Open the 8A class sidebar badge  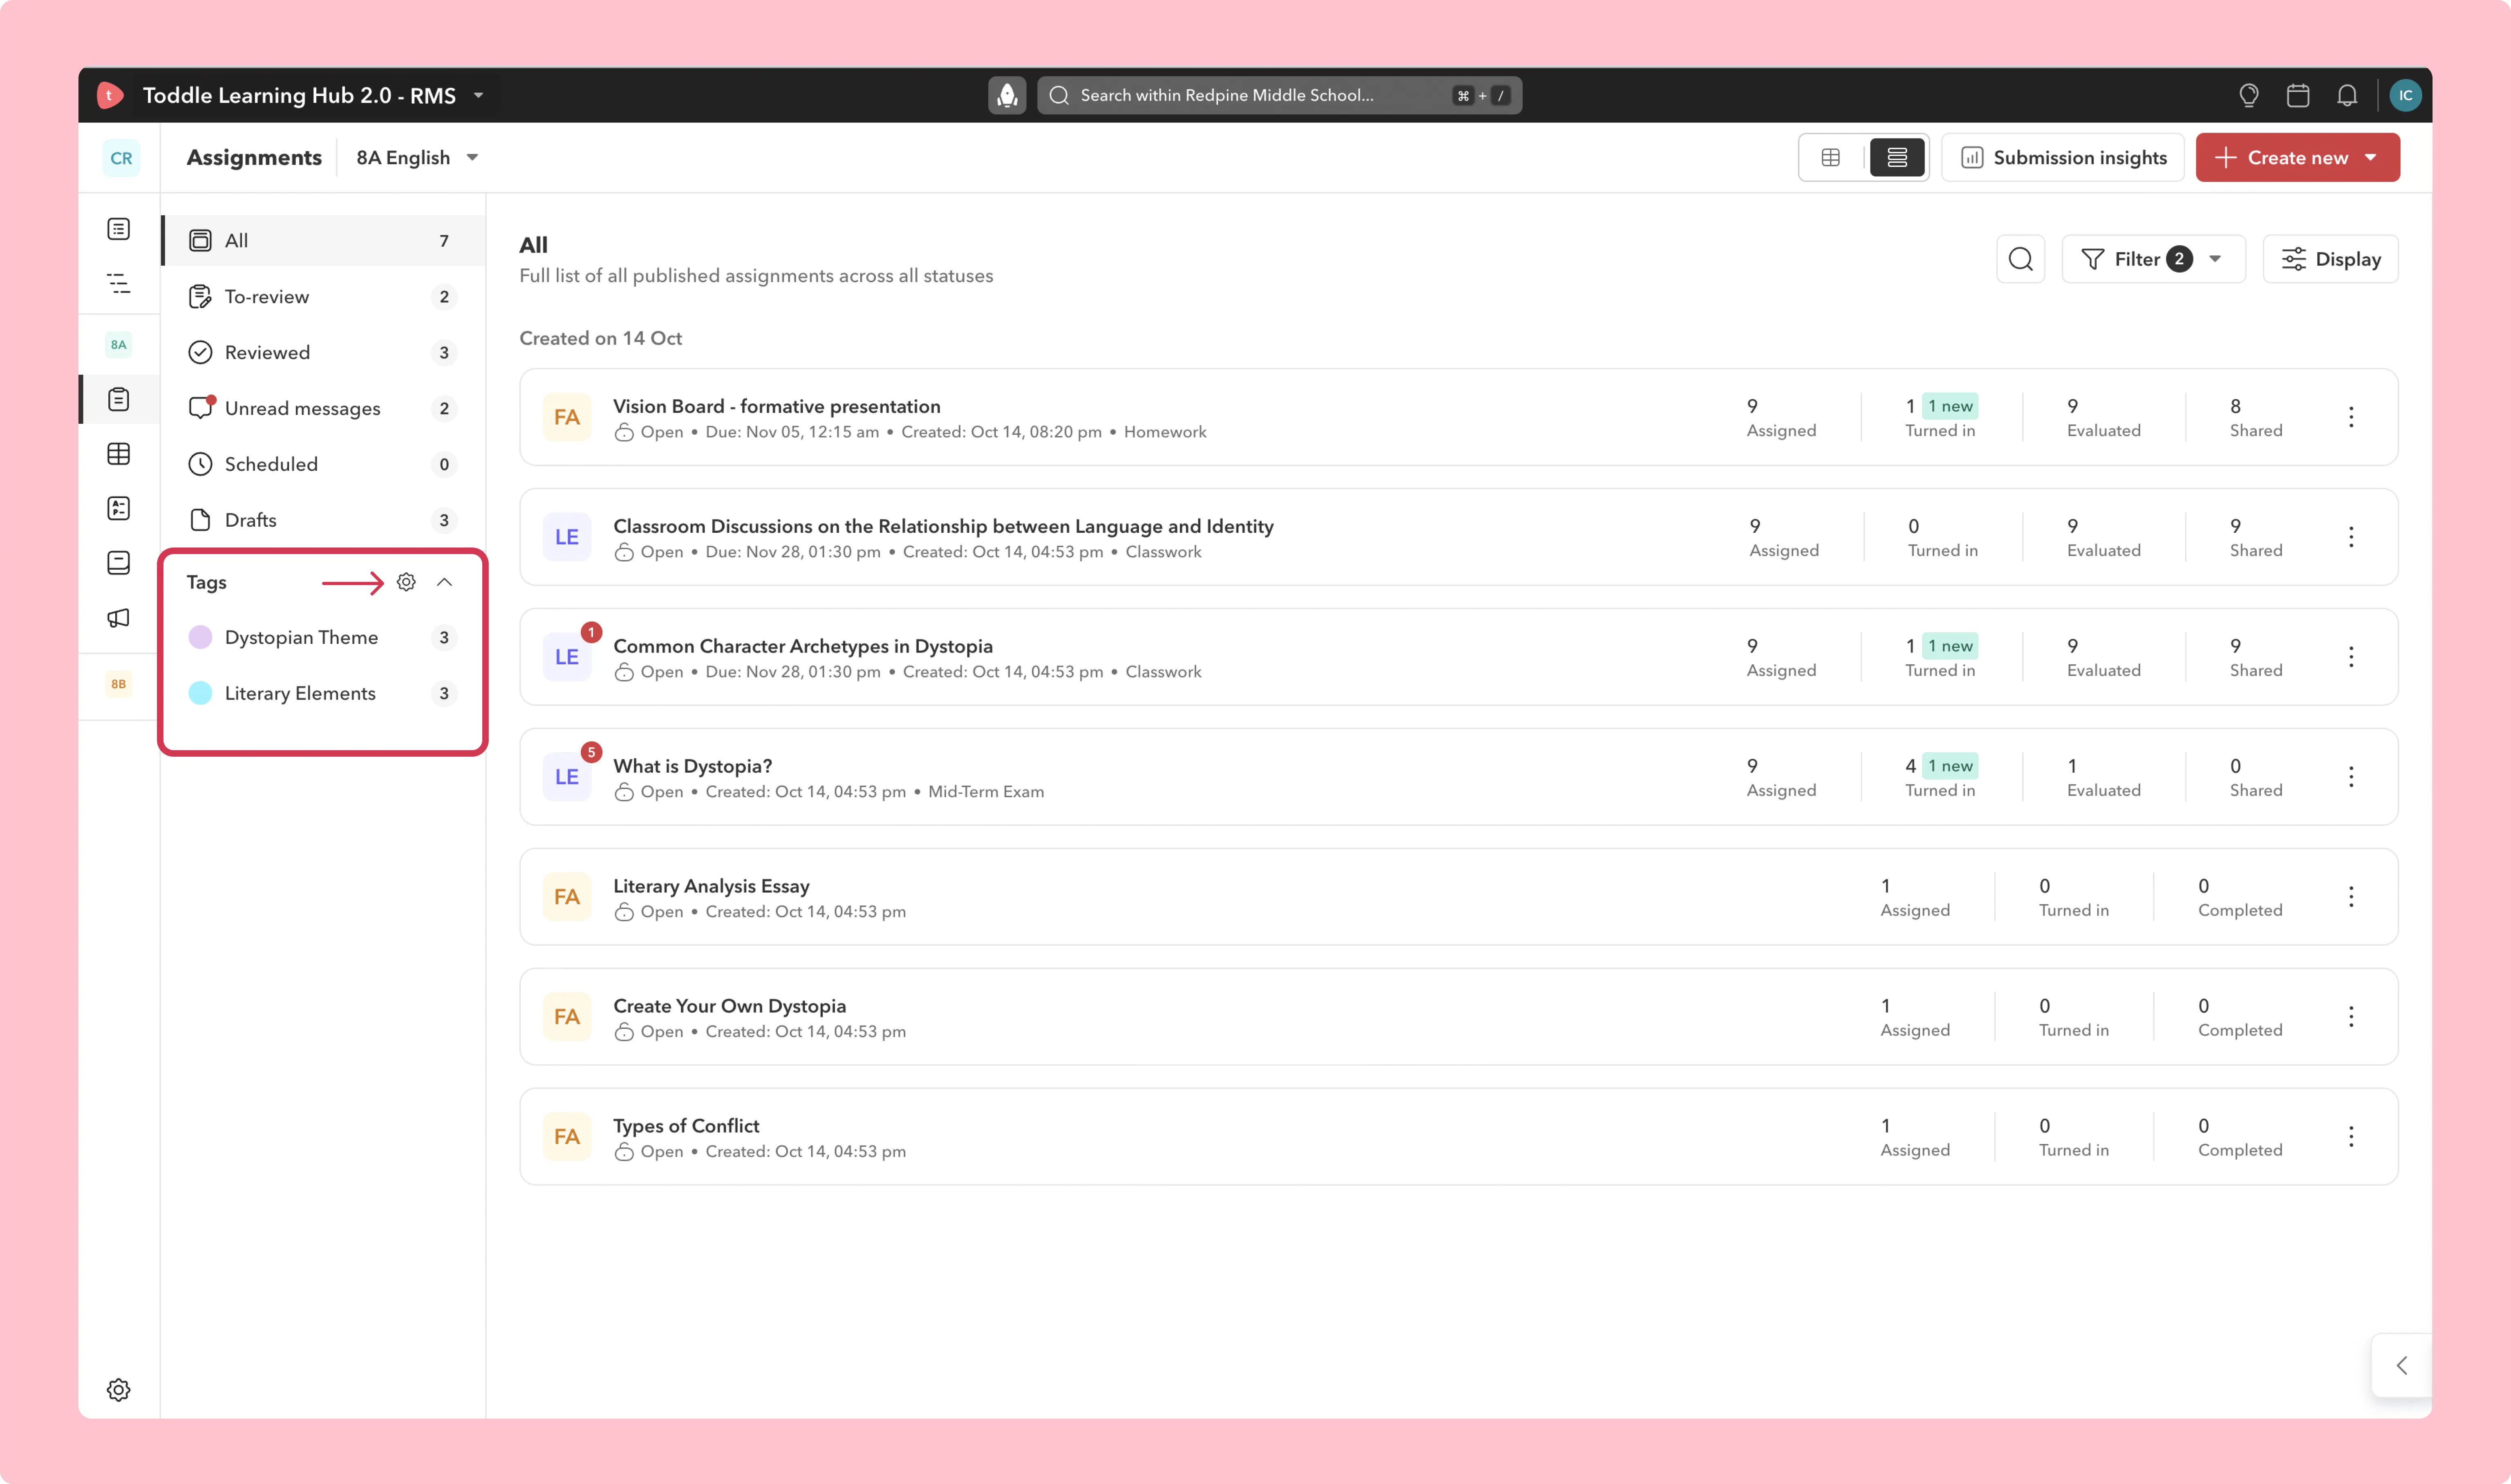click(119, 345)
